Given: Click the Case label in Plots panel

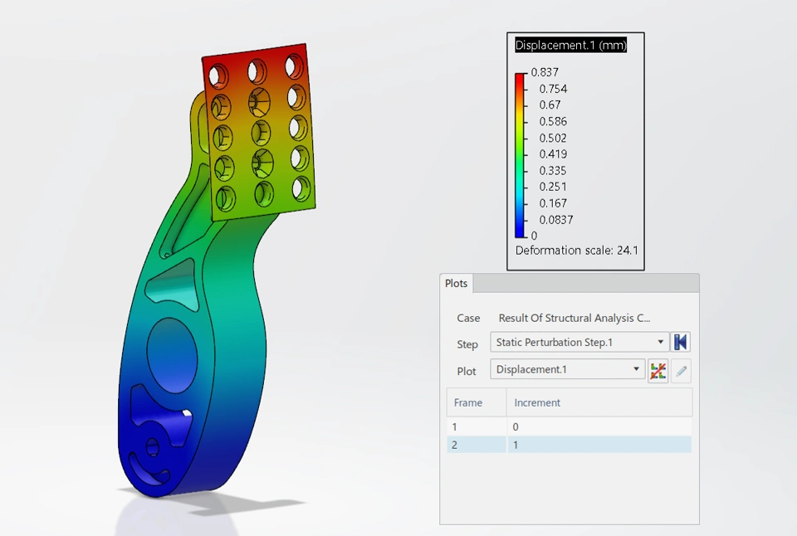Looking at the screenshot, I should point(468,318).
